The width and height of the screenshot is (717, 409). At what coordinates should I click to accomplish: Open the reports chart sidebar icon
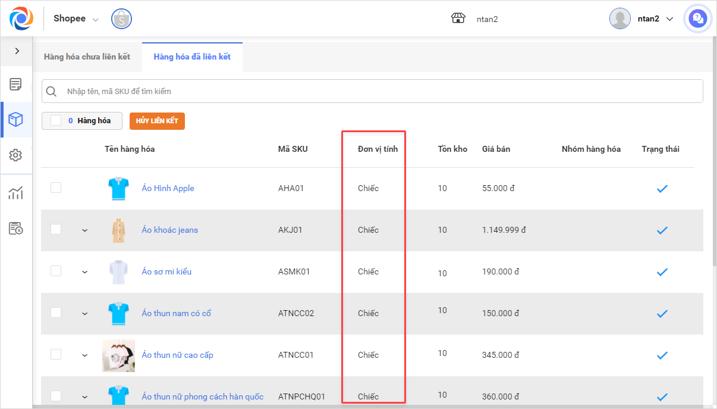(16, 193)
